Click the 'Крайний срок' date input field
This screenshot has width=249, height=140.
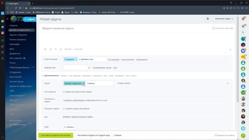coord(77,68)
